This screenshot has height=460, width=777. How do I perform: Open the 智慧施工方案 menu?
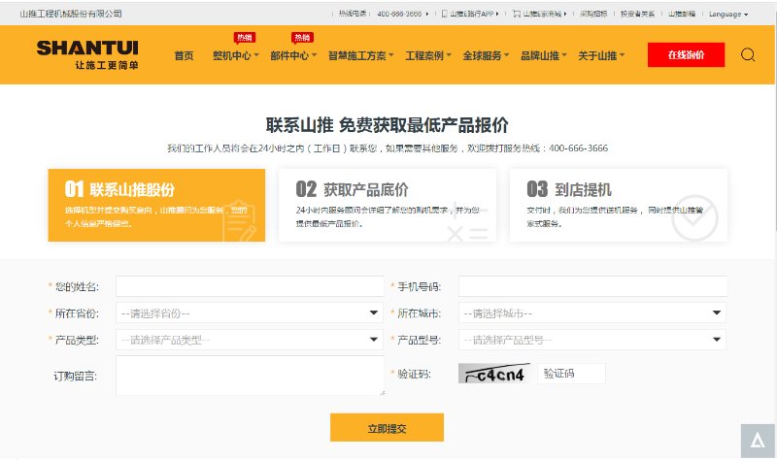tap(360, 55)
